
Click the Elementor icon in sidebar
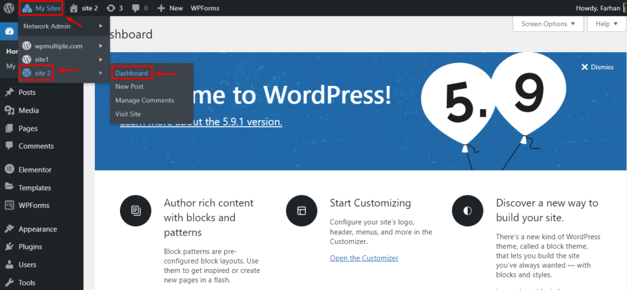tap(9, 170)
